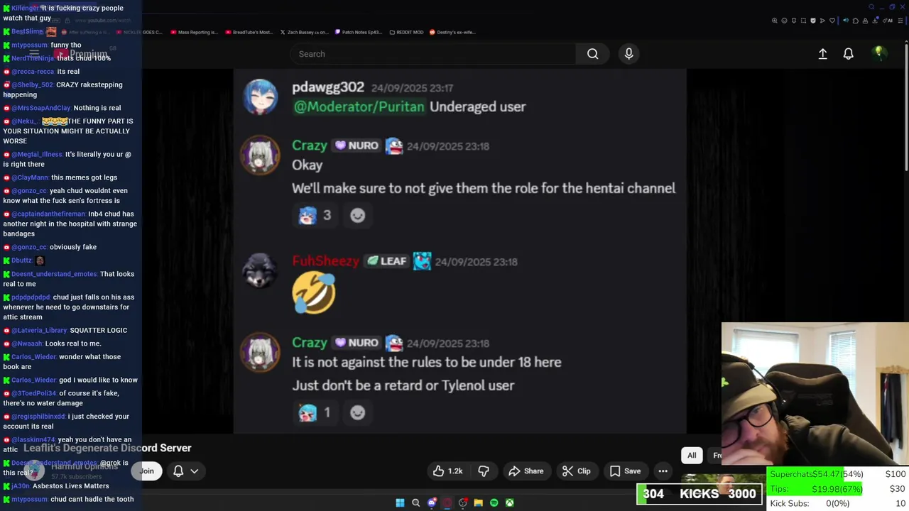The height and width of the screenshot is (511, 909).
Task: Expand the subscription bell notification dropdown
Action: click(x=185, y=471)
